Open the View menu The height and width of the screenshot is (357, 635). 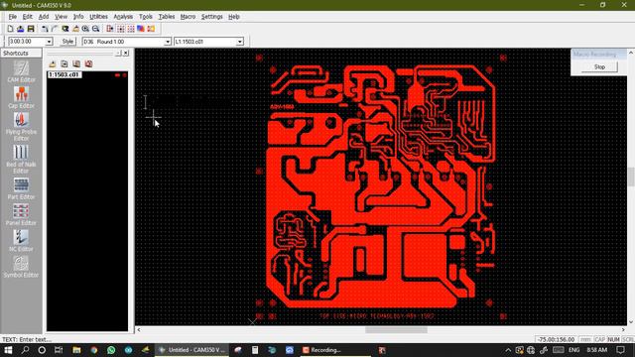click(x=61, y=17)
